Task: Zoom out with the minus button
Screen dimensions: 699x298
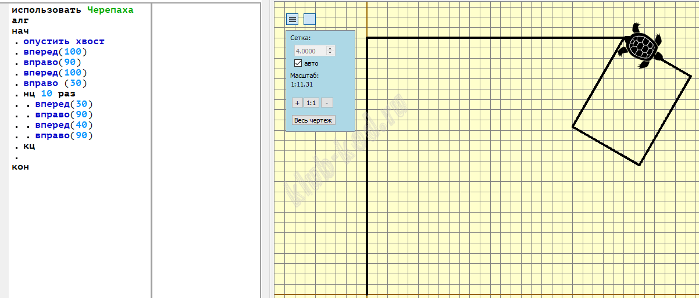Action: click(327, 103)
